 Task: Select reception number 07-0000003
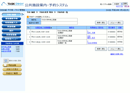[111, 32]
